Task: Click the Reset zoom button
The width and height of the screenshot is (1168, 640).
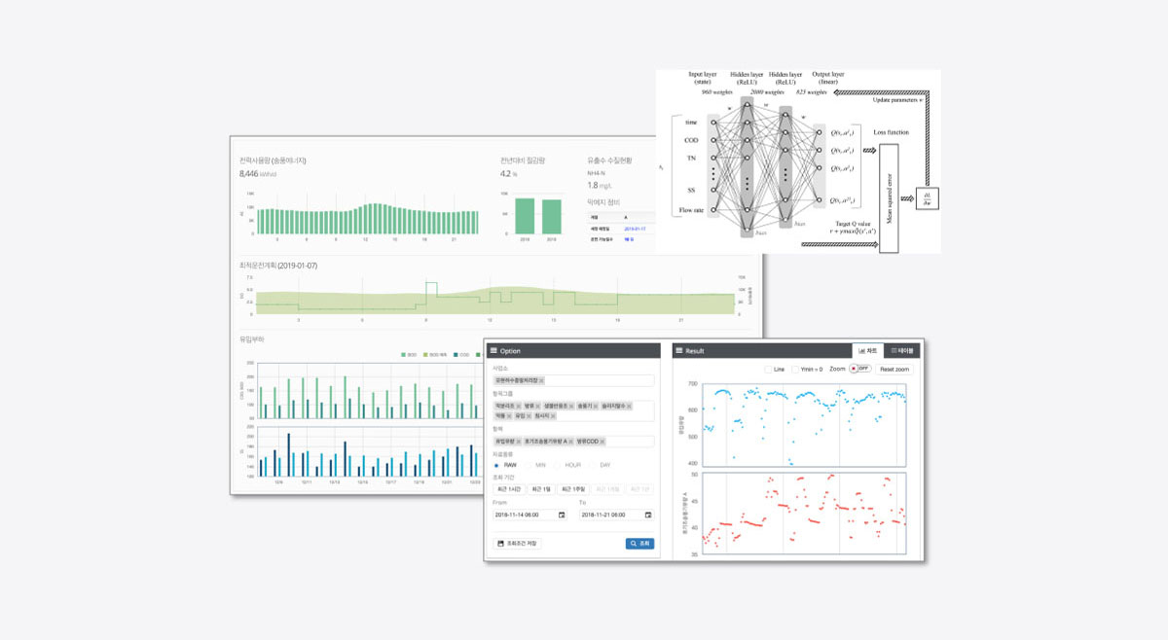Action: (x=894, y=370)
